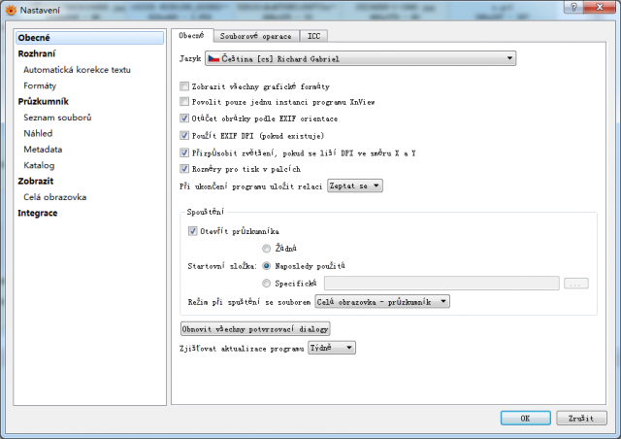Click the XnView icon in title bar
Viewport: 621px width, 439px height.
point(11,10)
